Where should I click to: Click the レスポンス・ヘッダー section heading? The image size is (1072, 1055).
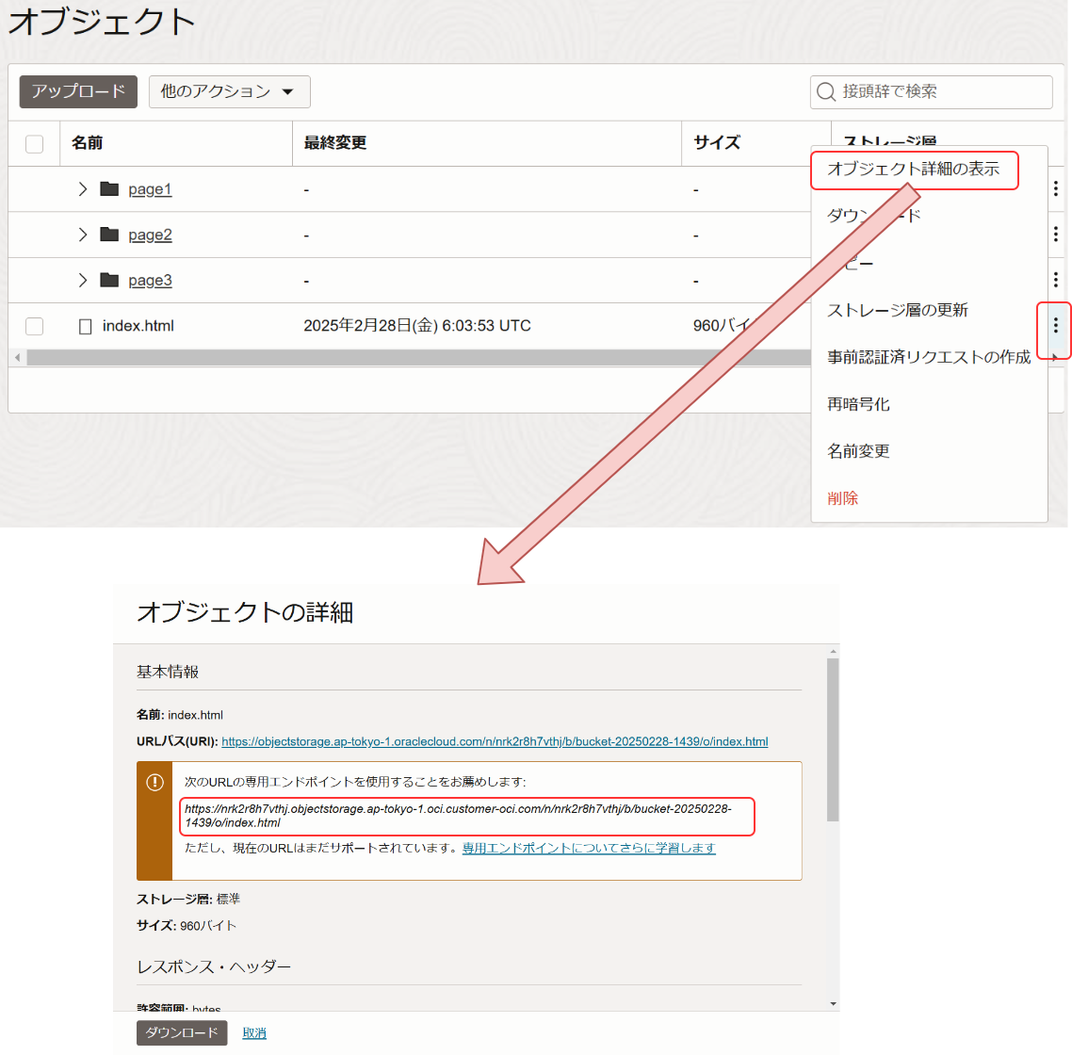[x=214, y=966]
